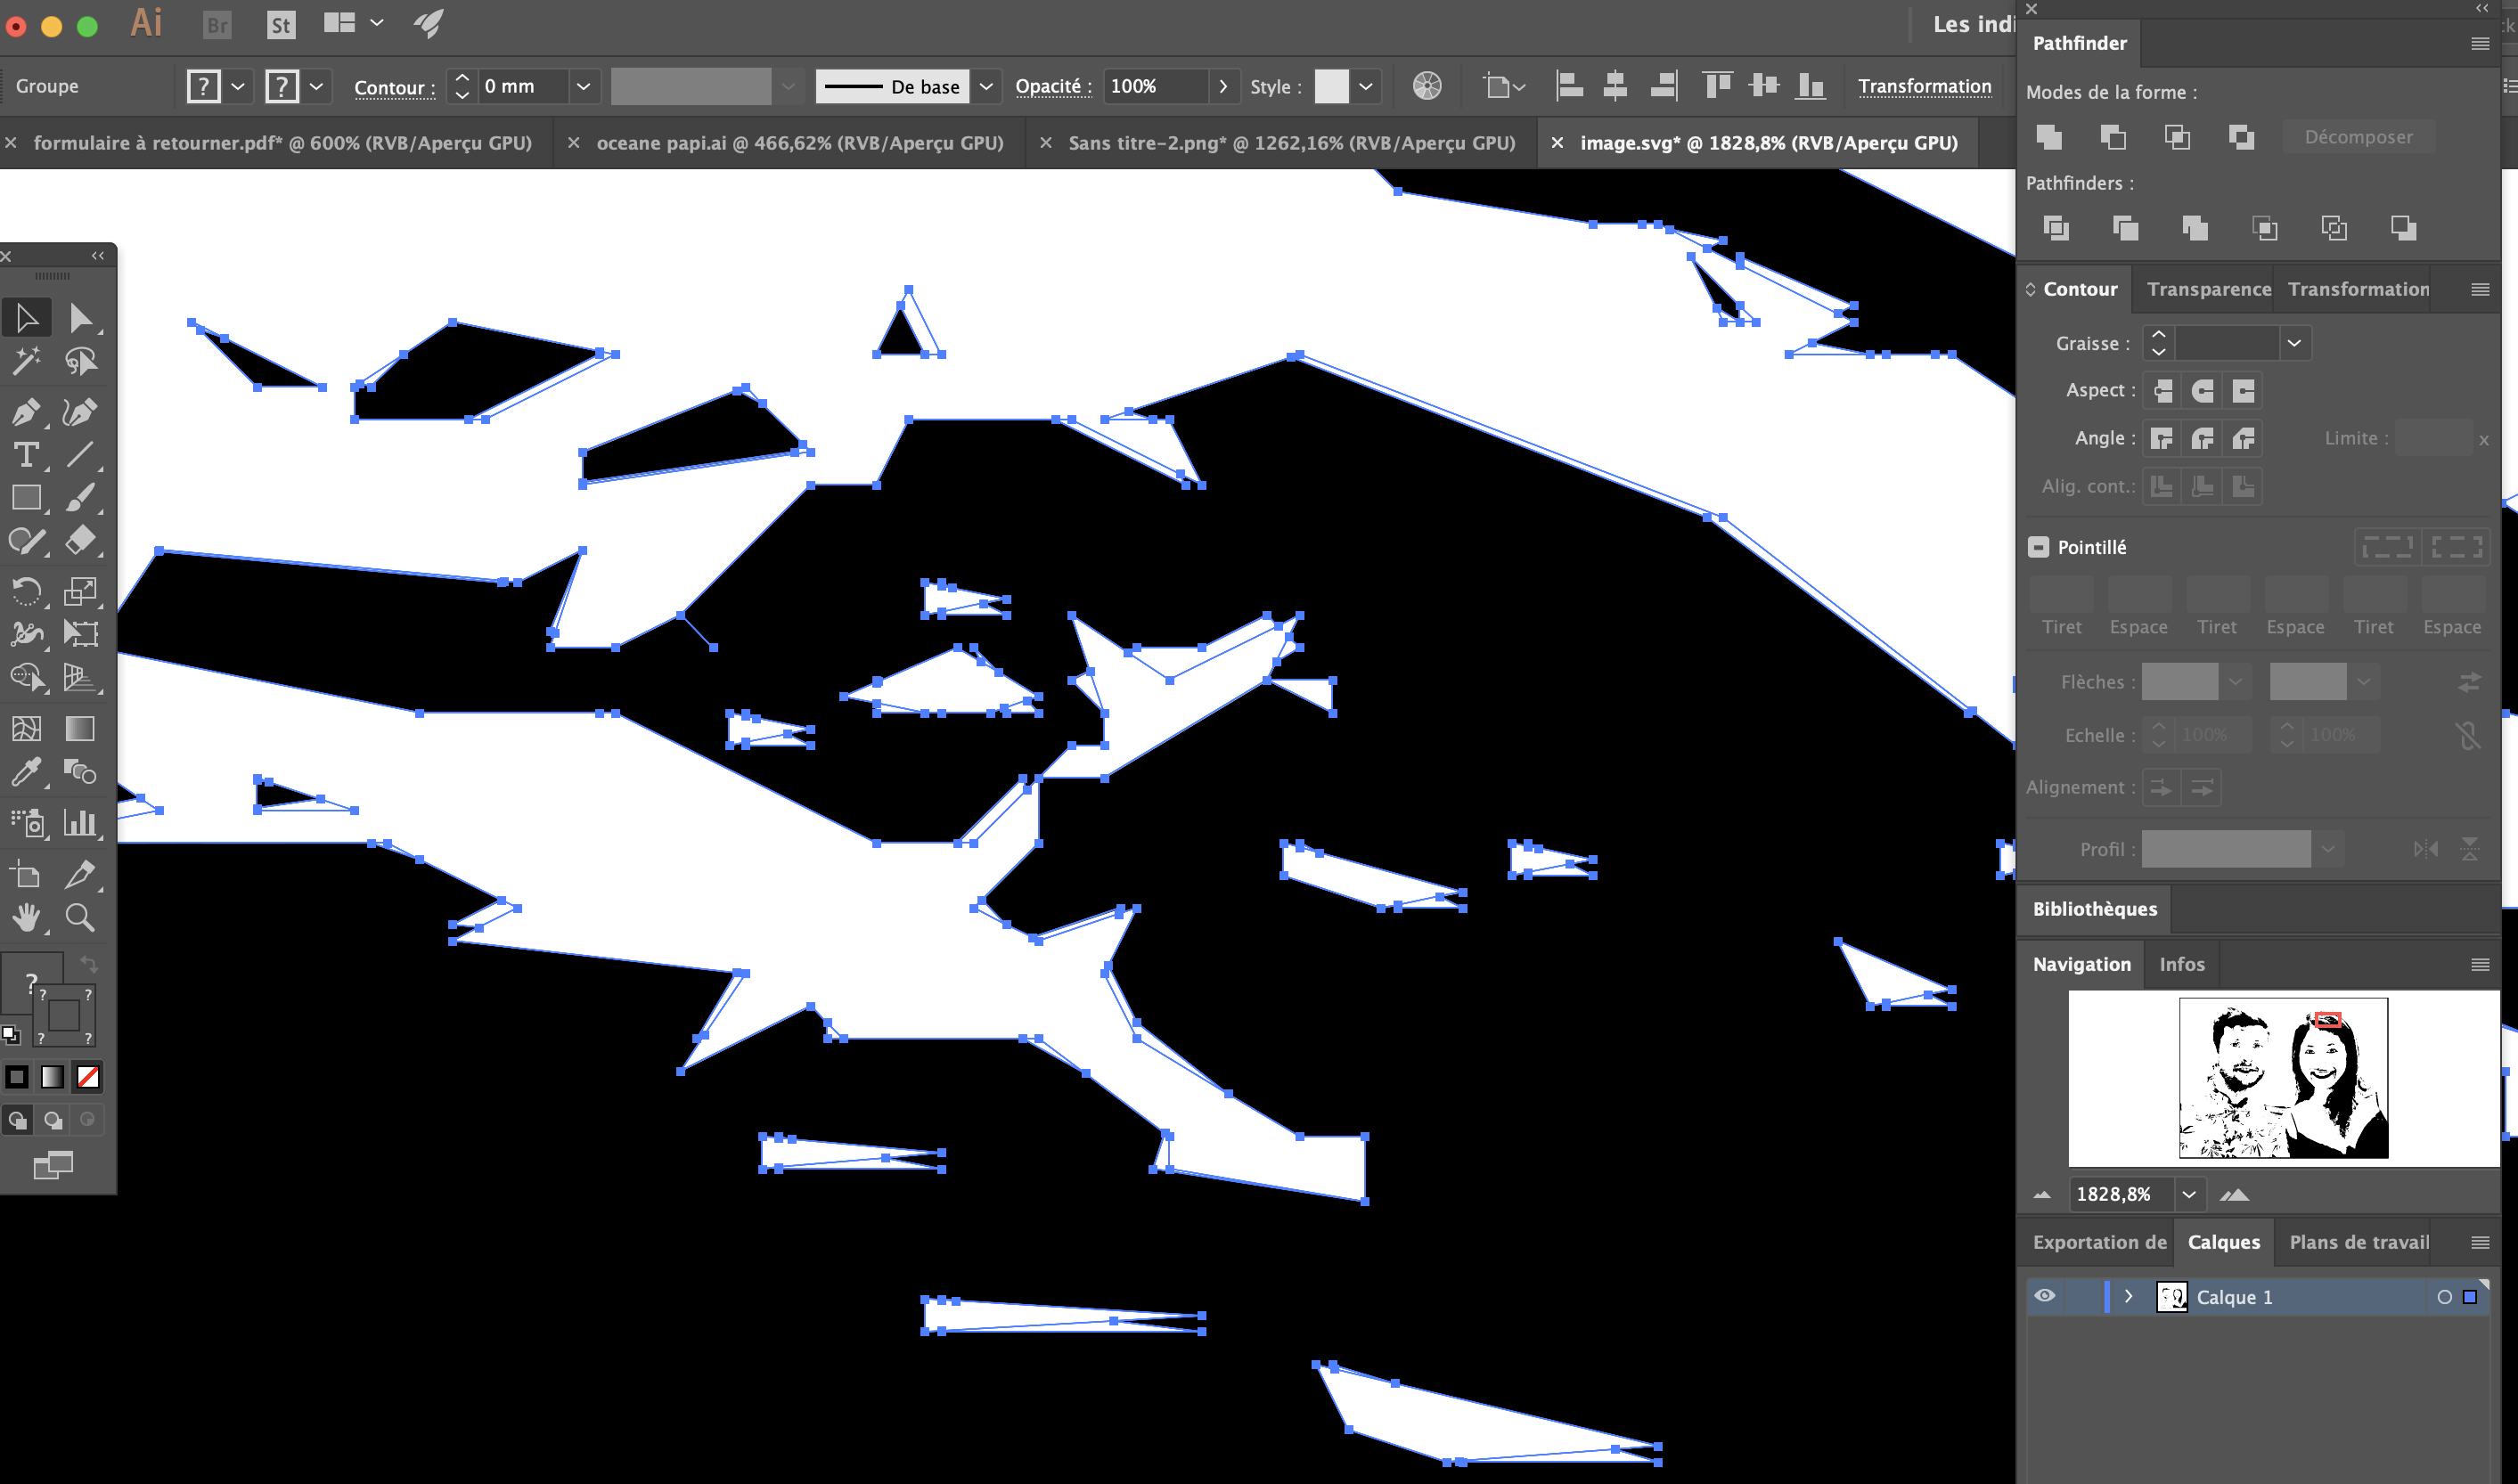Switch to the oceane papi.ai document tab

coord(799,143)
